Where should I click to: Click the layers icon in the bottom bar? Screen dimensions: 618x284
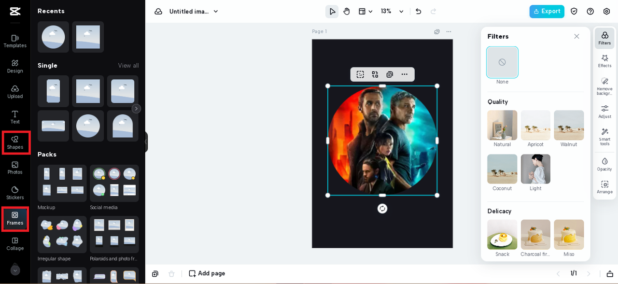(155, 274)
